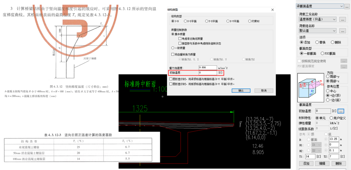Click the 表4.3.12-3 table title text
This screenshot has width=351, height=170.
point(78,135)
